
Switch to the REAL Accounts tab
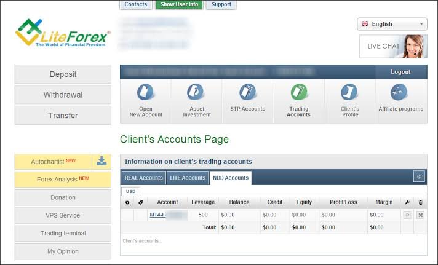click(x=143, y=178)
